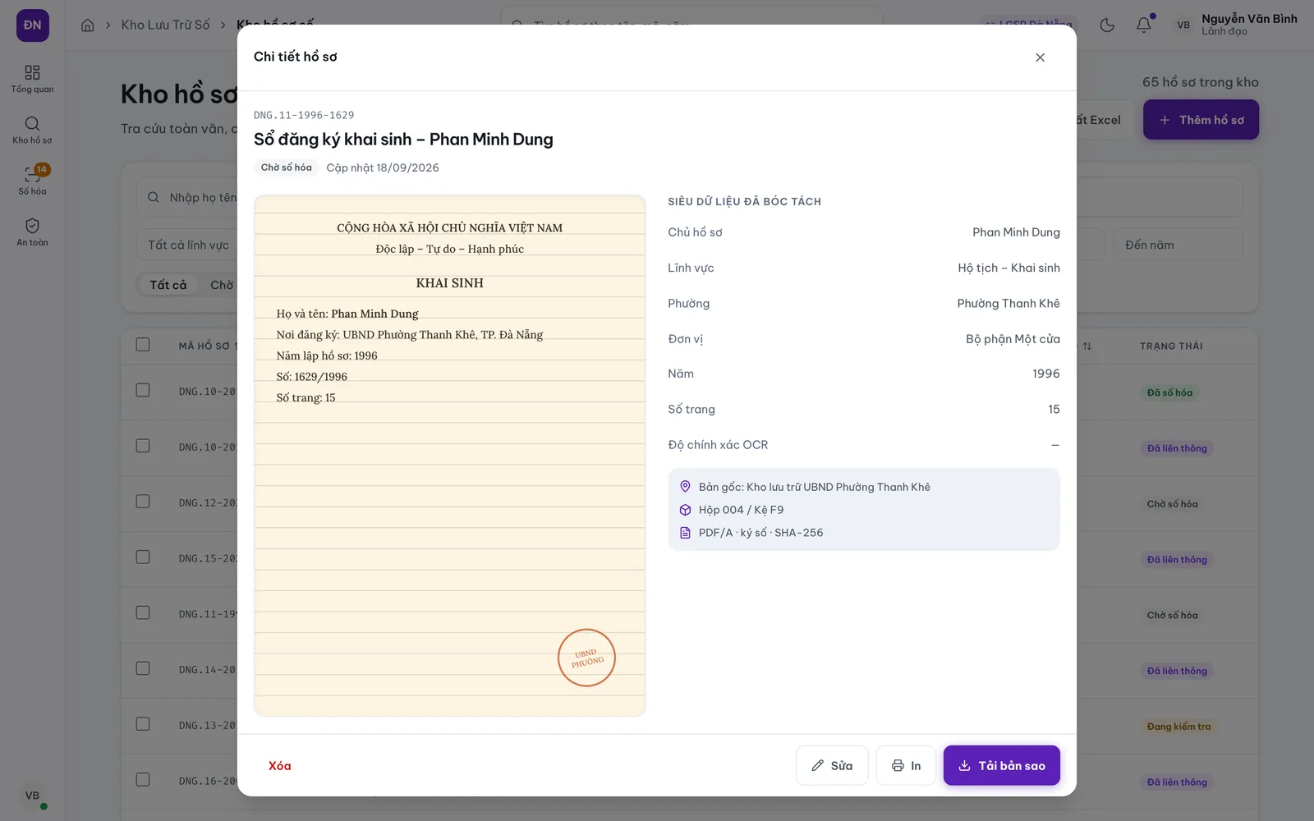Open Tổng quan in the sidebar

pyautogui.click(x=32, y=79)
